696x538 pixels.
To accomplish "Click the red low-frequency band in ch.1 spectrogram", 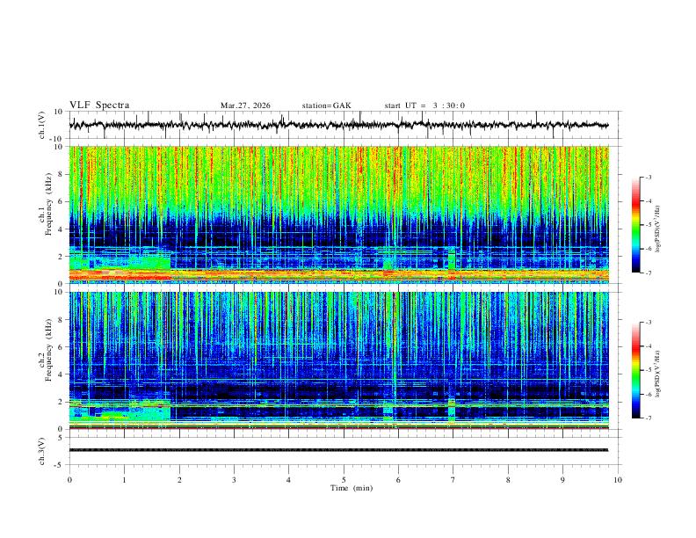I will coord(338,275).
